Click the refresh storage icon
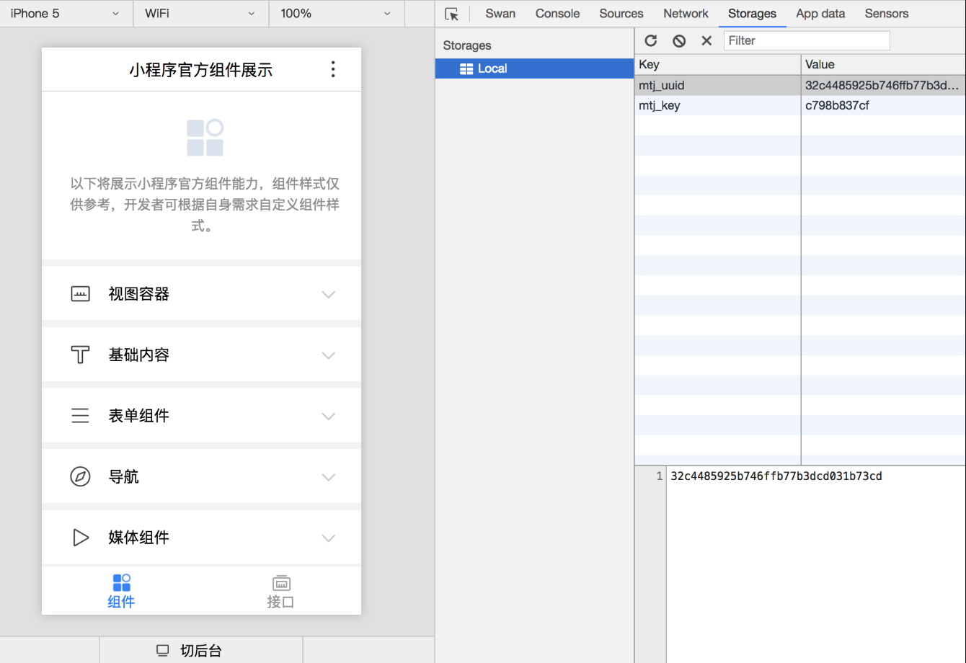 651,41
